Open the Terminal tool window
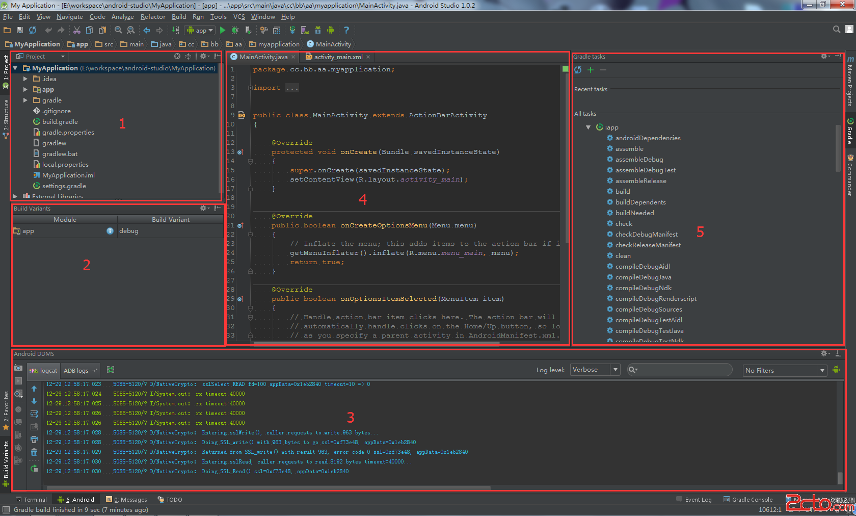Viewport: 856px width, 516px height. click(x=31, y=500)
